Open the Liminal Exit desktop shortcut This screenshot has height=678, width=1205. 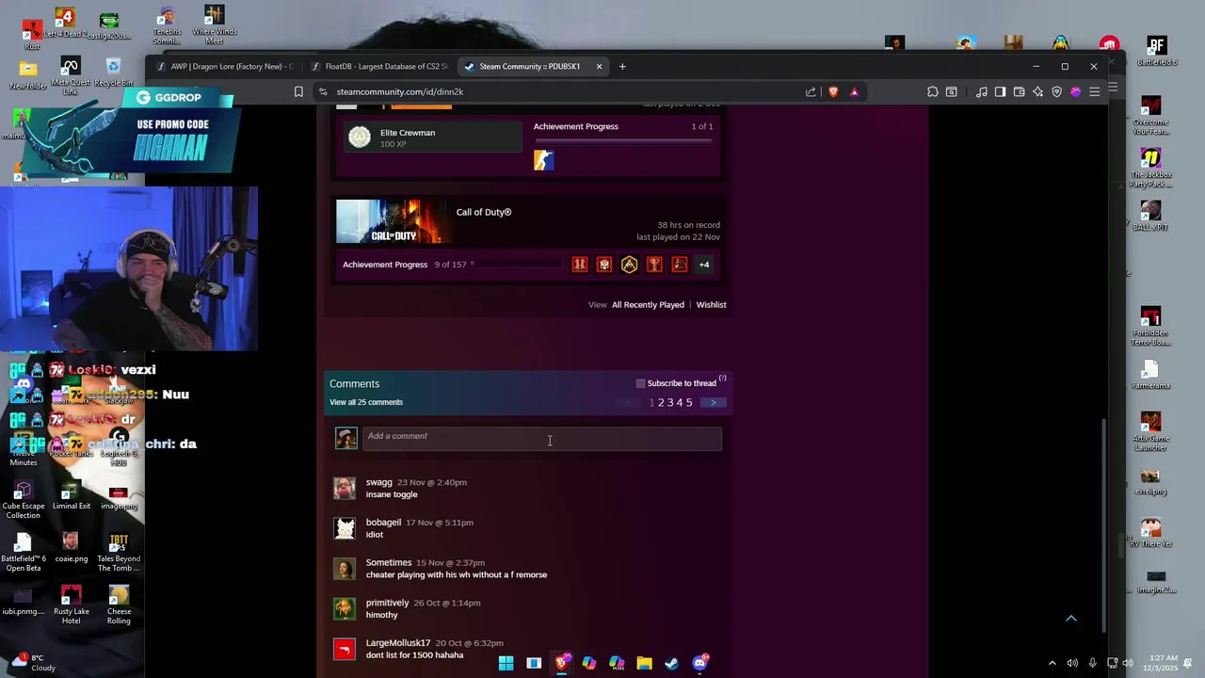pyautogui.click(x=71, y=496)
